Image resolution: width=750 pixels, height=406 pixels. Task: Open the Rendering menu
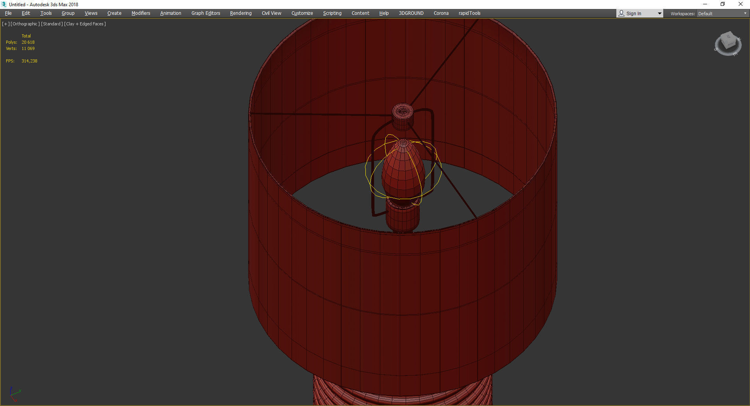tap(241, 13)
